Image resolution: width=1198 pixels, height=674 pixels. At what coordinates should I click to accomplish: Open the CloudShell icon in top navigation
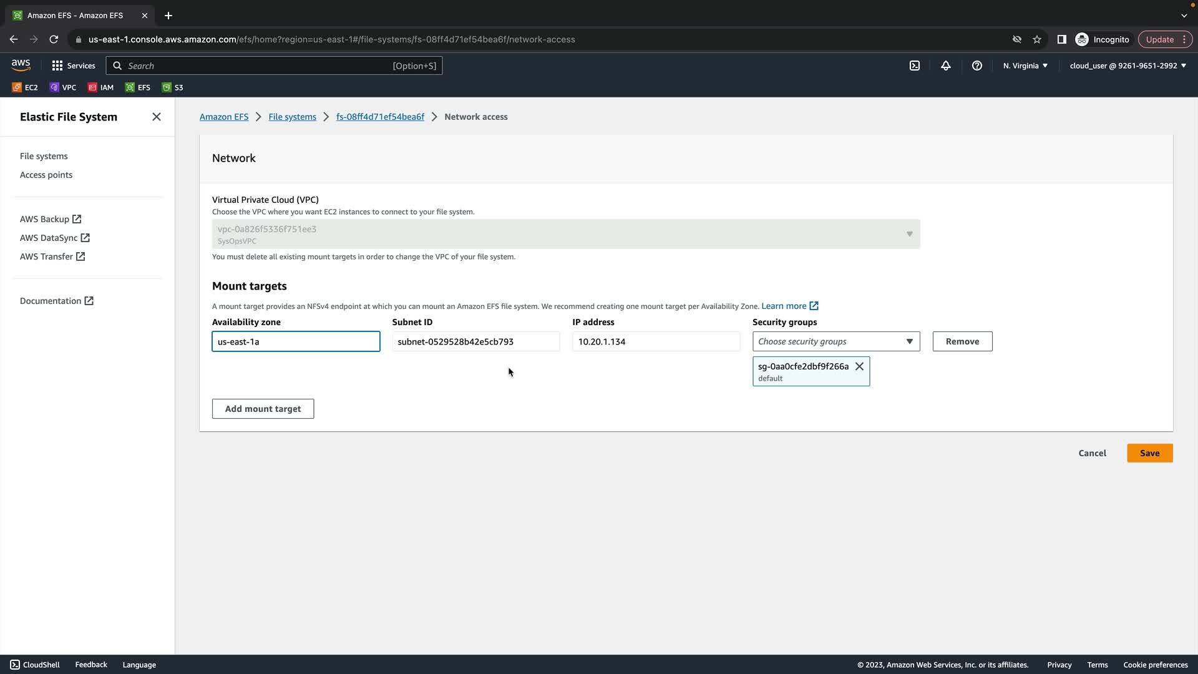click(914, 66)
